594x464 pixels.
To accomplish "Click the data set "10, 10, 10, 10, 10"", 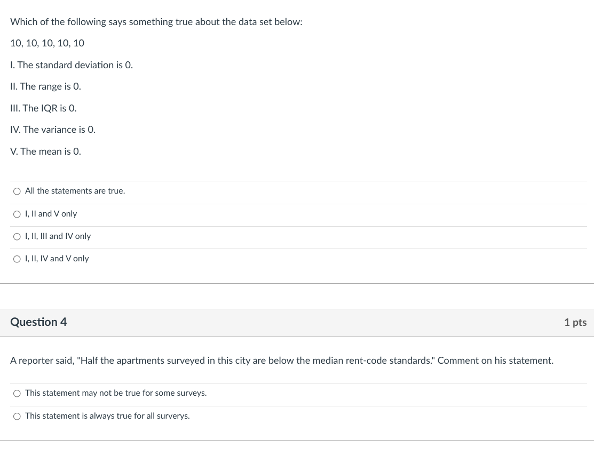I will click(x=47, y=43).
